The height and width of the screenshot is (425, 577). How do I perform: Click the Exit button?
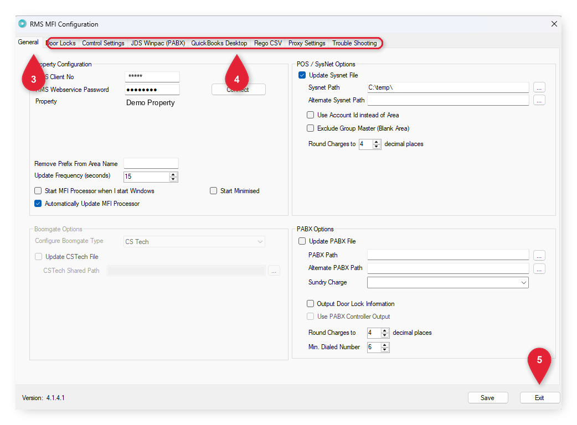pyautogui.click(x=539, y=398)
